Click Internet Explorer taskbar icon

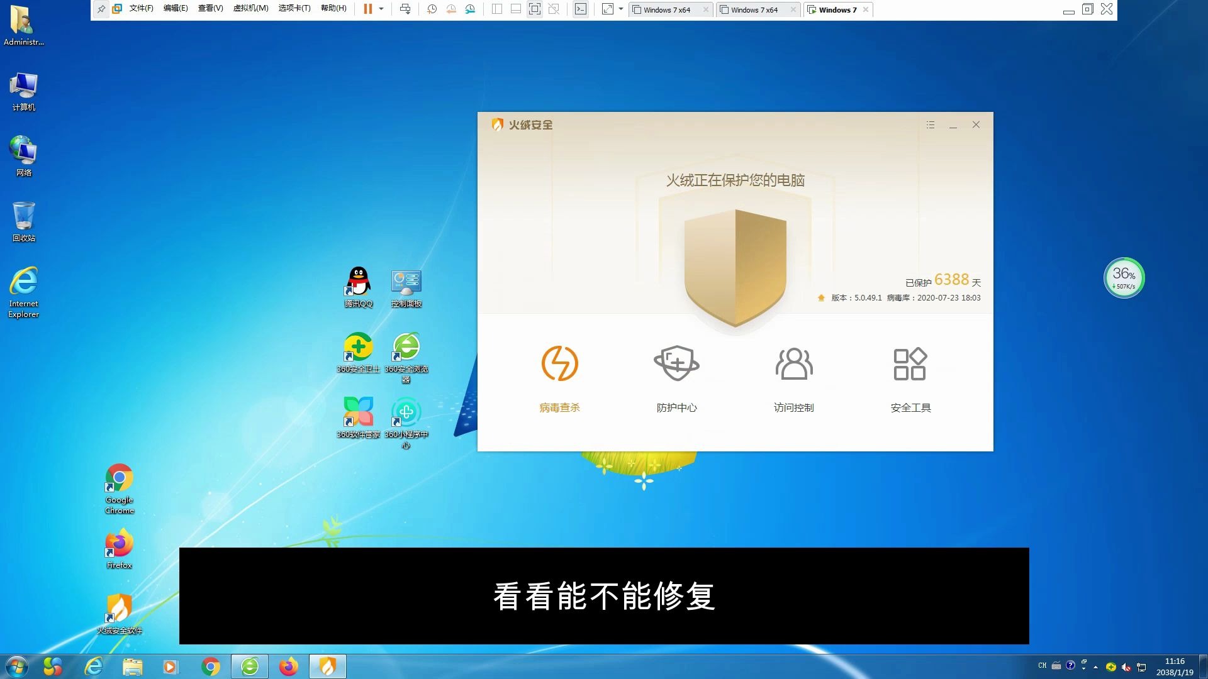93,666
